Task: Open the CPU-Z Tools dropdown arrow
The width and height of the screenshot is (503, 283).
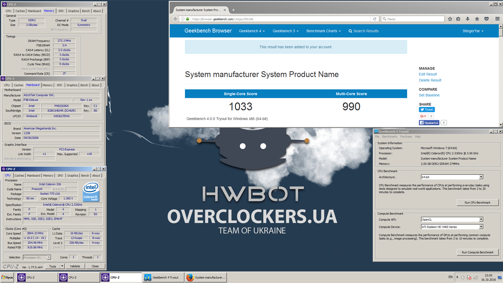Action: click(62, 266)
